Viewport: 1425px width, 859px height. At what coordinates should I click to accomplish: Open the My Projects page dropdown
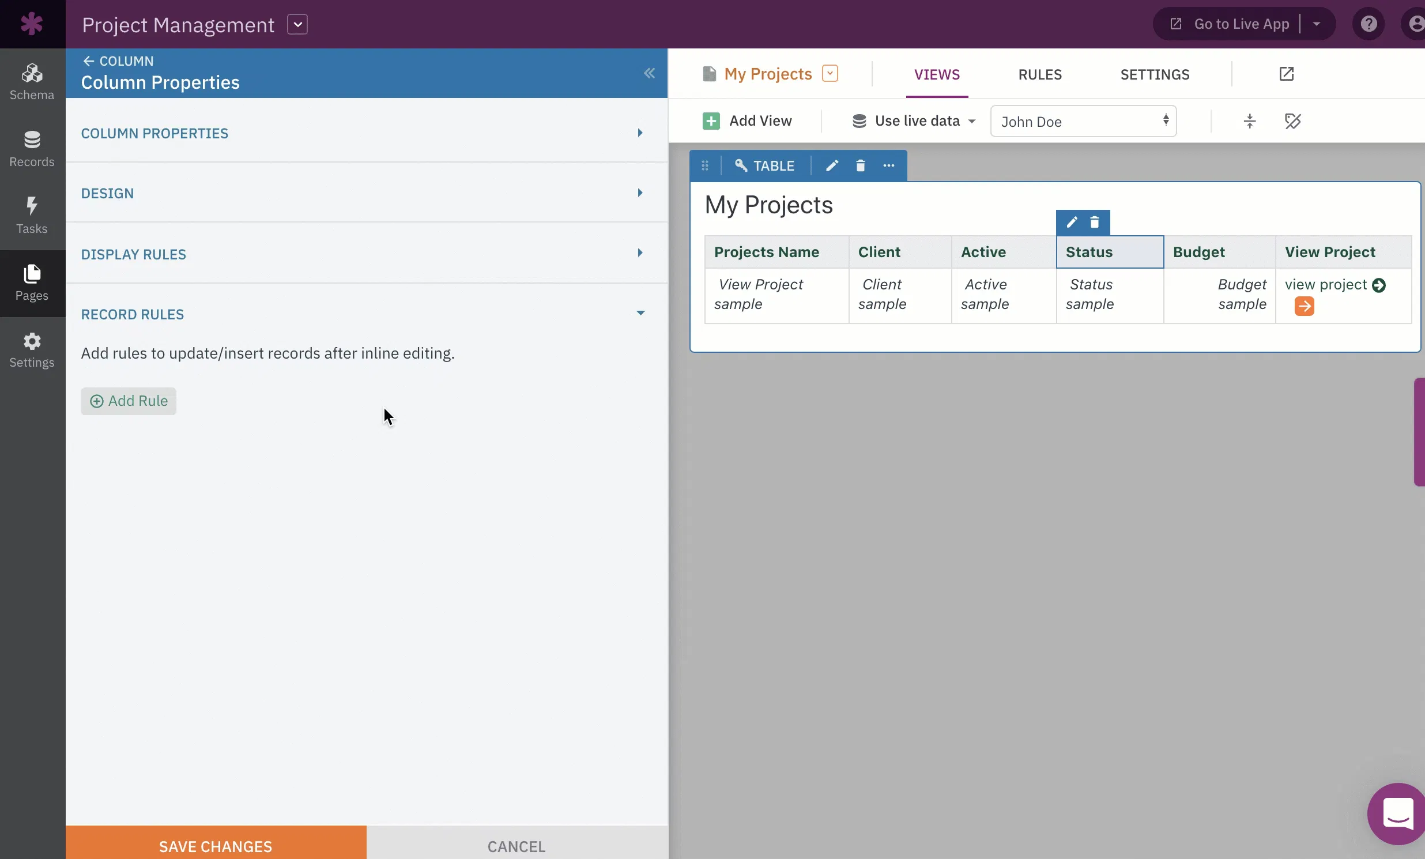pos(830,73)
